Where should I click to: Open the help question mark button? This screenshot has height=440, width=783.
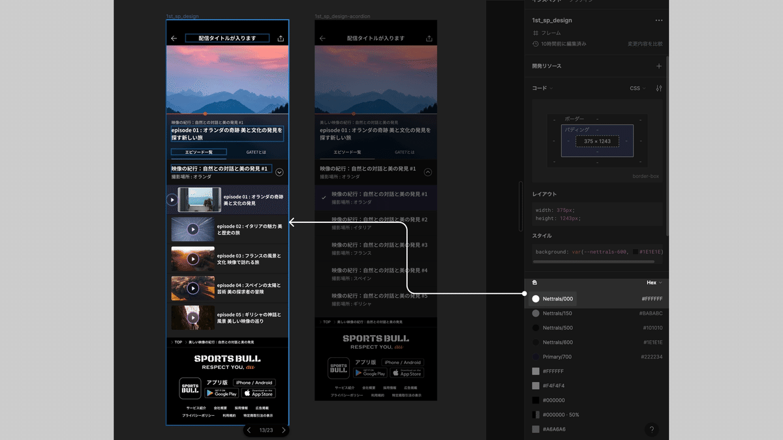click(x=651, y=430)
